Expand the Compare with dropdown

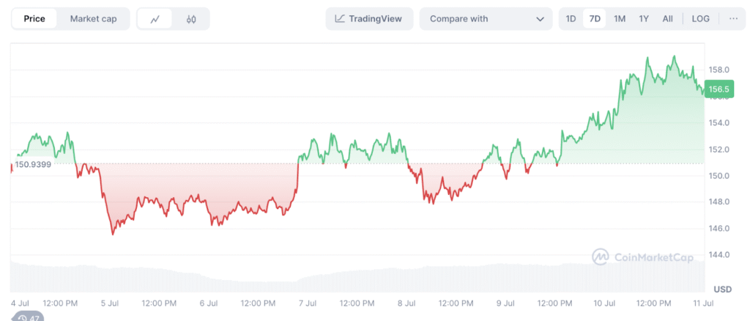pos(486,19)
